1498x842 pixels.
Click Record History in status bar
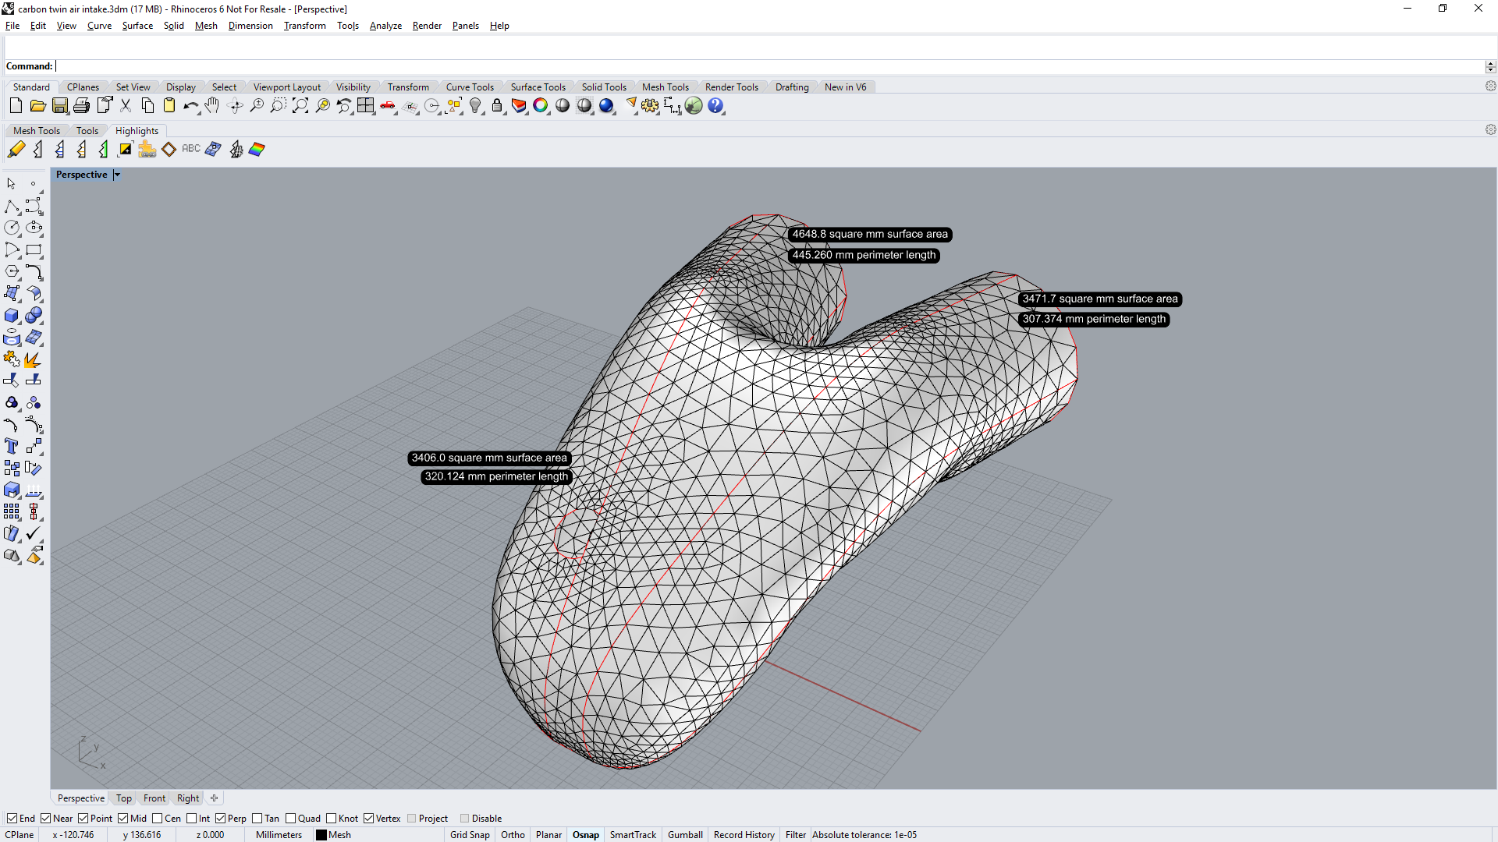pos(744,835)
